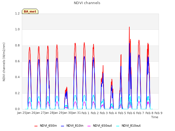Click the magenta NDVI_650out legend swatch
Image resolution: width=175 pixels, height=131 pixels.
tap(89, 126)
